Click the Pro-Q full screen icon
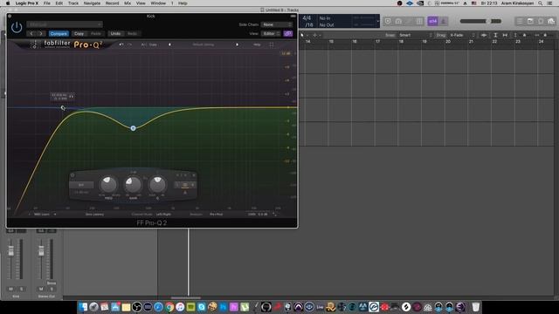The width and height of the screenshot is (559, 314). tap(272, 44)
